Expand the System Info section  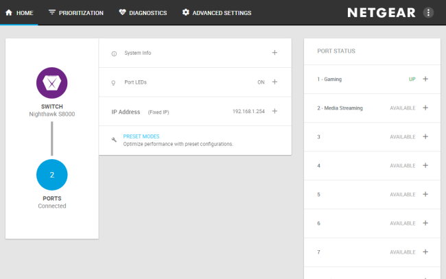(274, 53)
